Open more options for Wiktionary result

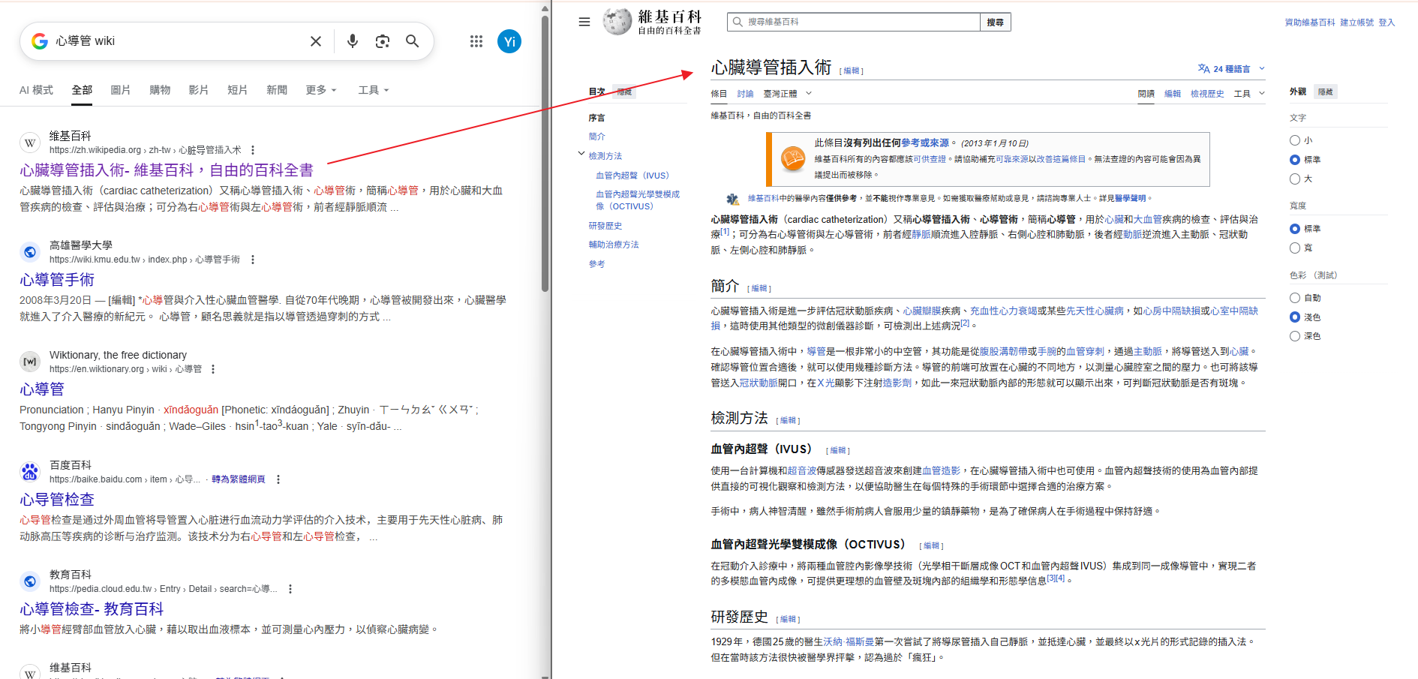213,369
